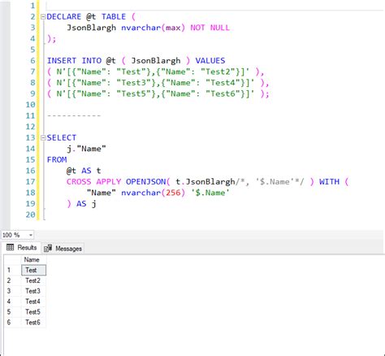Switch to the Results tab
385x356 pixels.
click(x=22, y=248)
